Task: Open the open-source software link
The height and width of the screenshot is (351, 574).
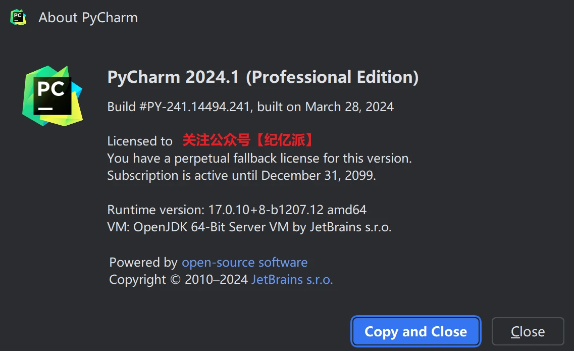Action: click(x=244, y=263)
